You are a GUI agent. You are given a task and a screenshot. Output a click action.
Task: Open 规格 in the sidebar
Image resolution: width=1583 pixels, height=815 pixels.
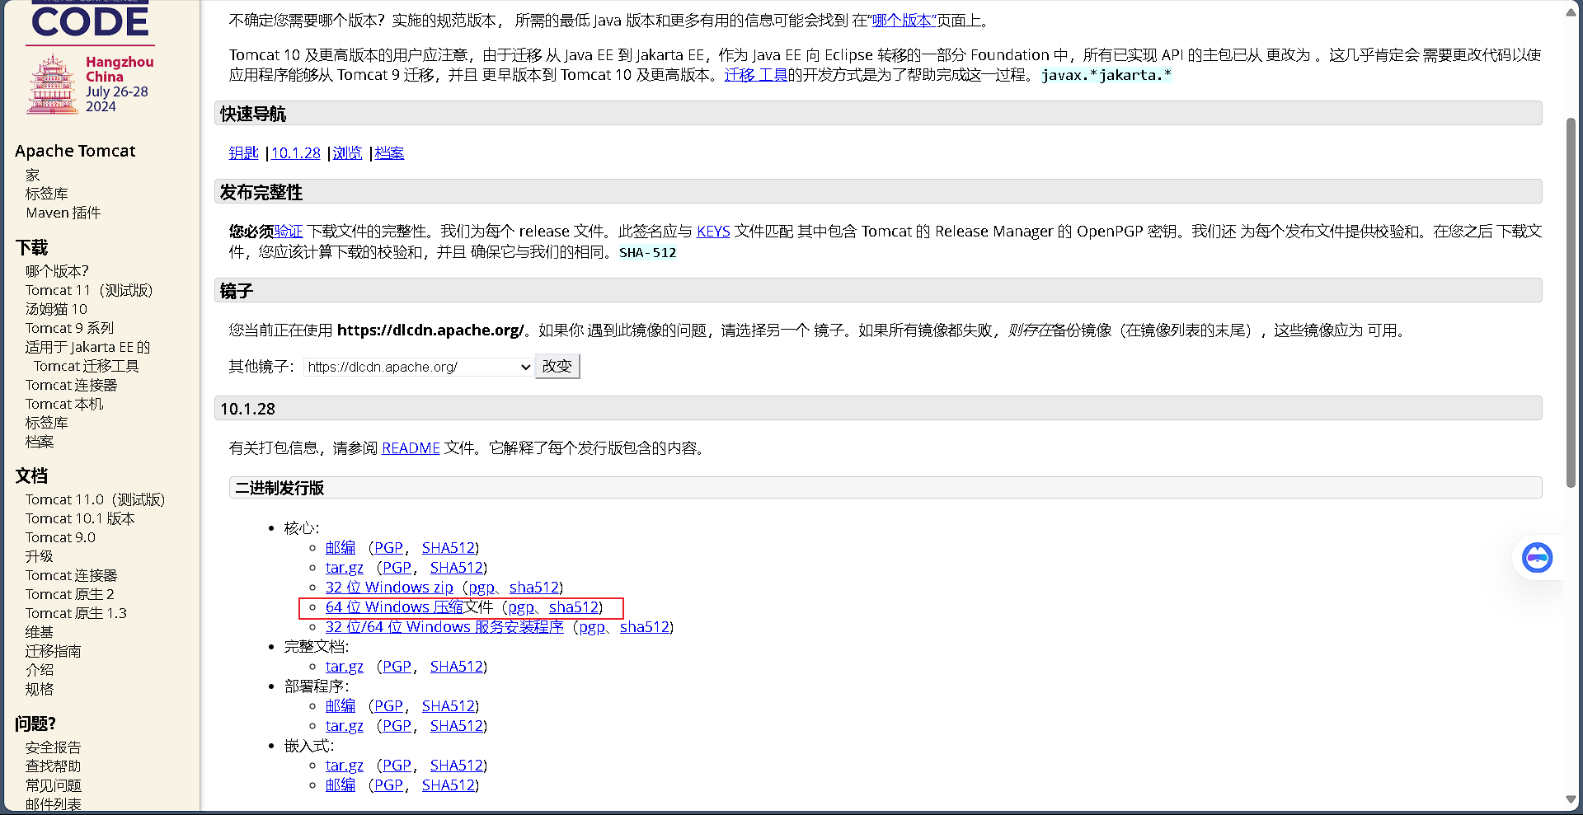tap(40, 690)
